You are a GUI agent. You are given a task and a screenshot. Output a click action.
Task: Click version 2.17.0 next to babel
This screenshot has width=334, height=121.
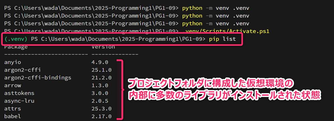101,116
